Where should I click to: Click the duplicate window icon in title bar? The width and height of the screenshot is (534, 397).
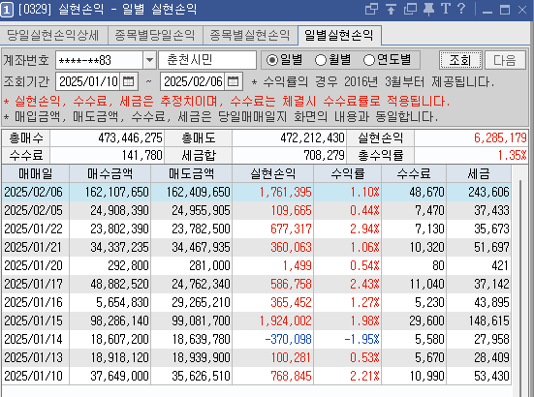click(x=410, y=9)
